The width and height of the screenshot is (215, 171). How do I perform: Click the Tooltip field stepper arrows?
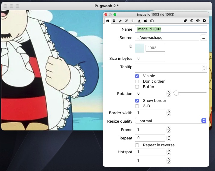[204, 68]
